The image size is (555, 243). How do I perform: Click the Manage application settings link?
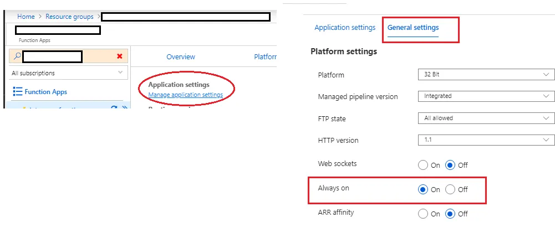click(x=185, y=95)
